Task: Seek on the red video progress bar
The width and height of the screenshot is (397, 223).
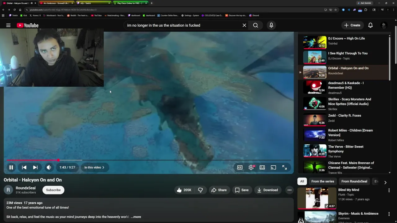Action: (x=149, y=160)
